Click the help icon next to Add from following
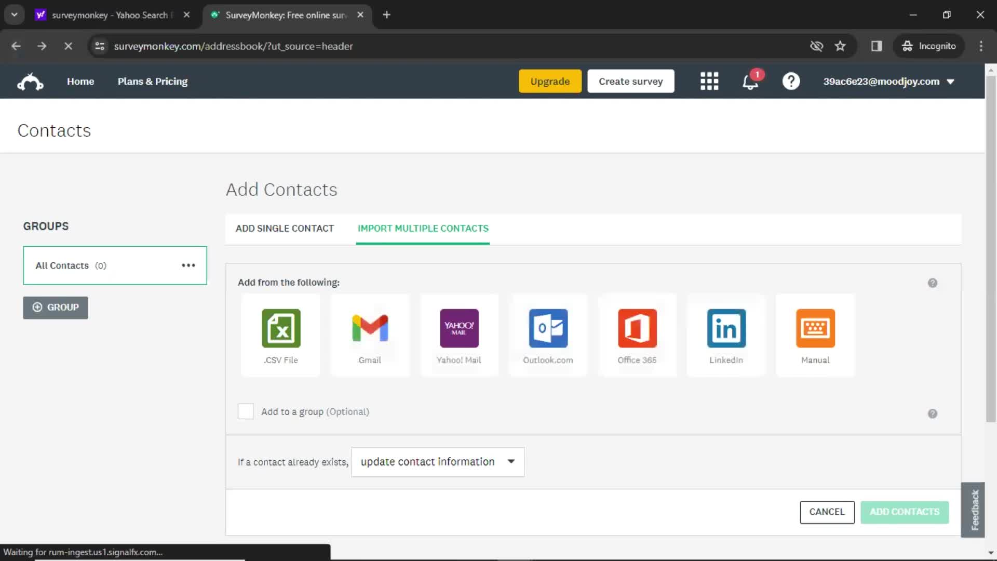 click(x=932, y=283)
